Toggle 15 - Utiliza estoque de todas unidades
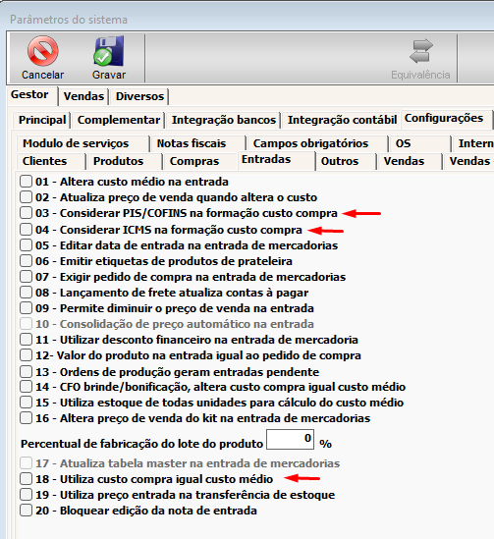 tap(26, 403)
